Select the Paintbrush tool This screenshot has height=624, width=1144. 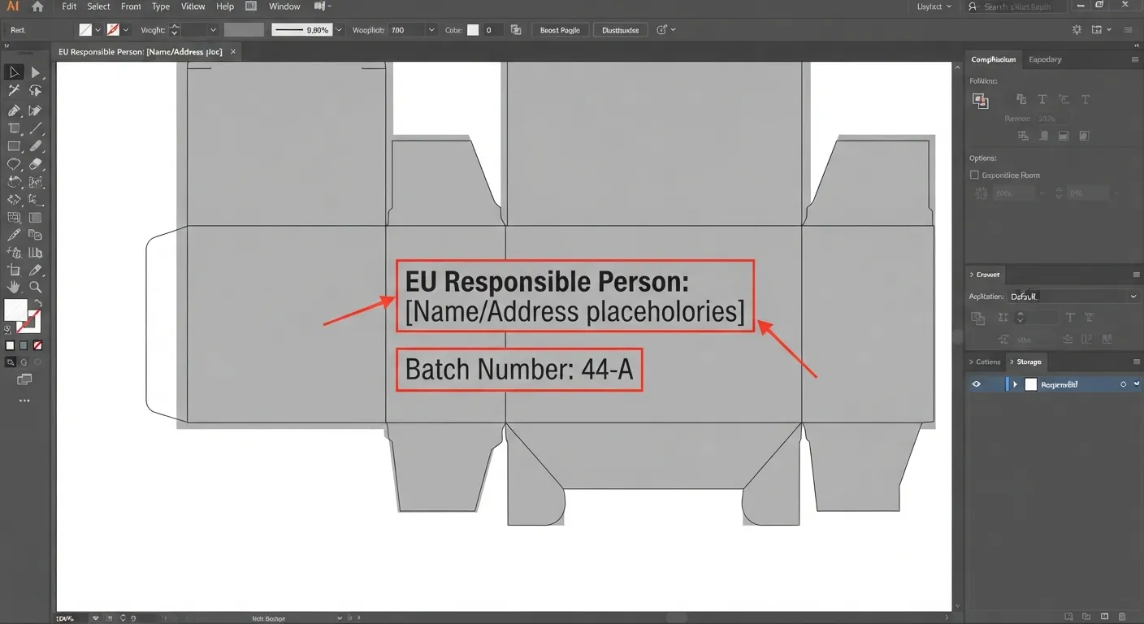point(35,146)
